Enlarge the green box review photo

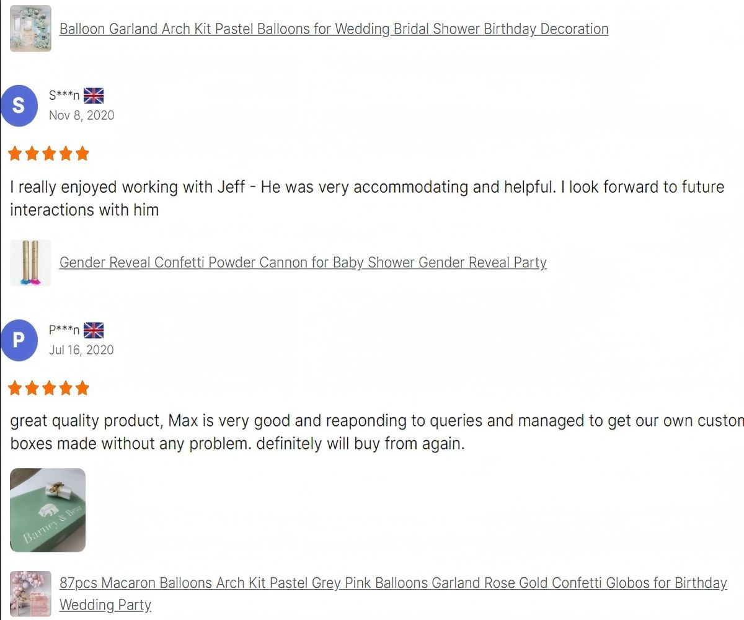[48, 510]
